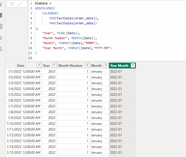Click cell 1/1/2022 12:00:00 AM
Image resolution: width=186 pixels, height=157 pixels.
coord(24,71)
